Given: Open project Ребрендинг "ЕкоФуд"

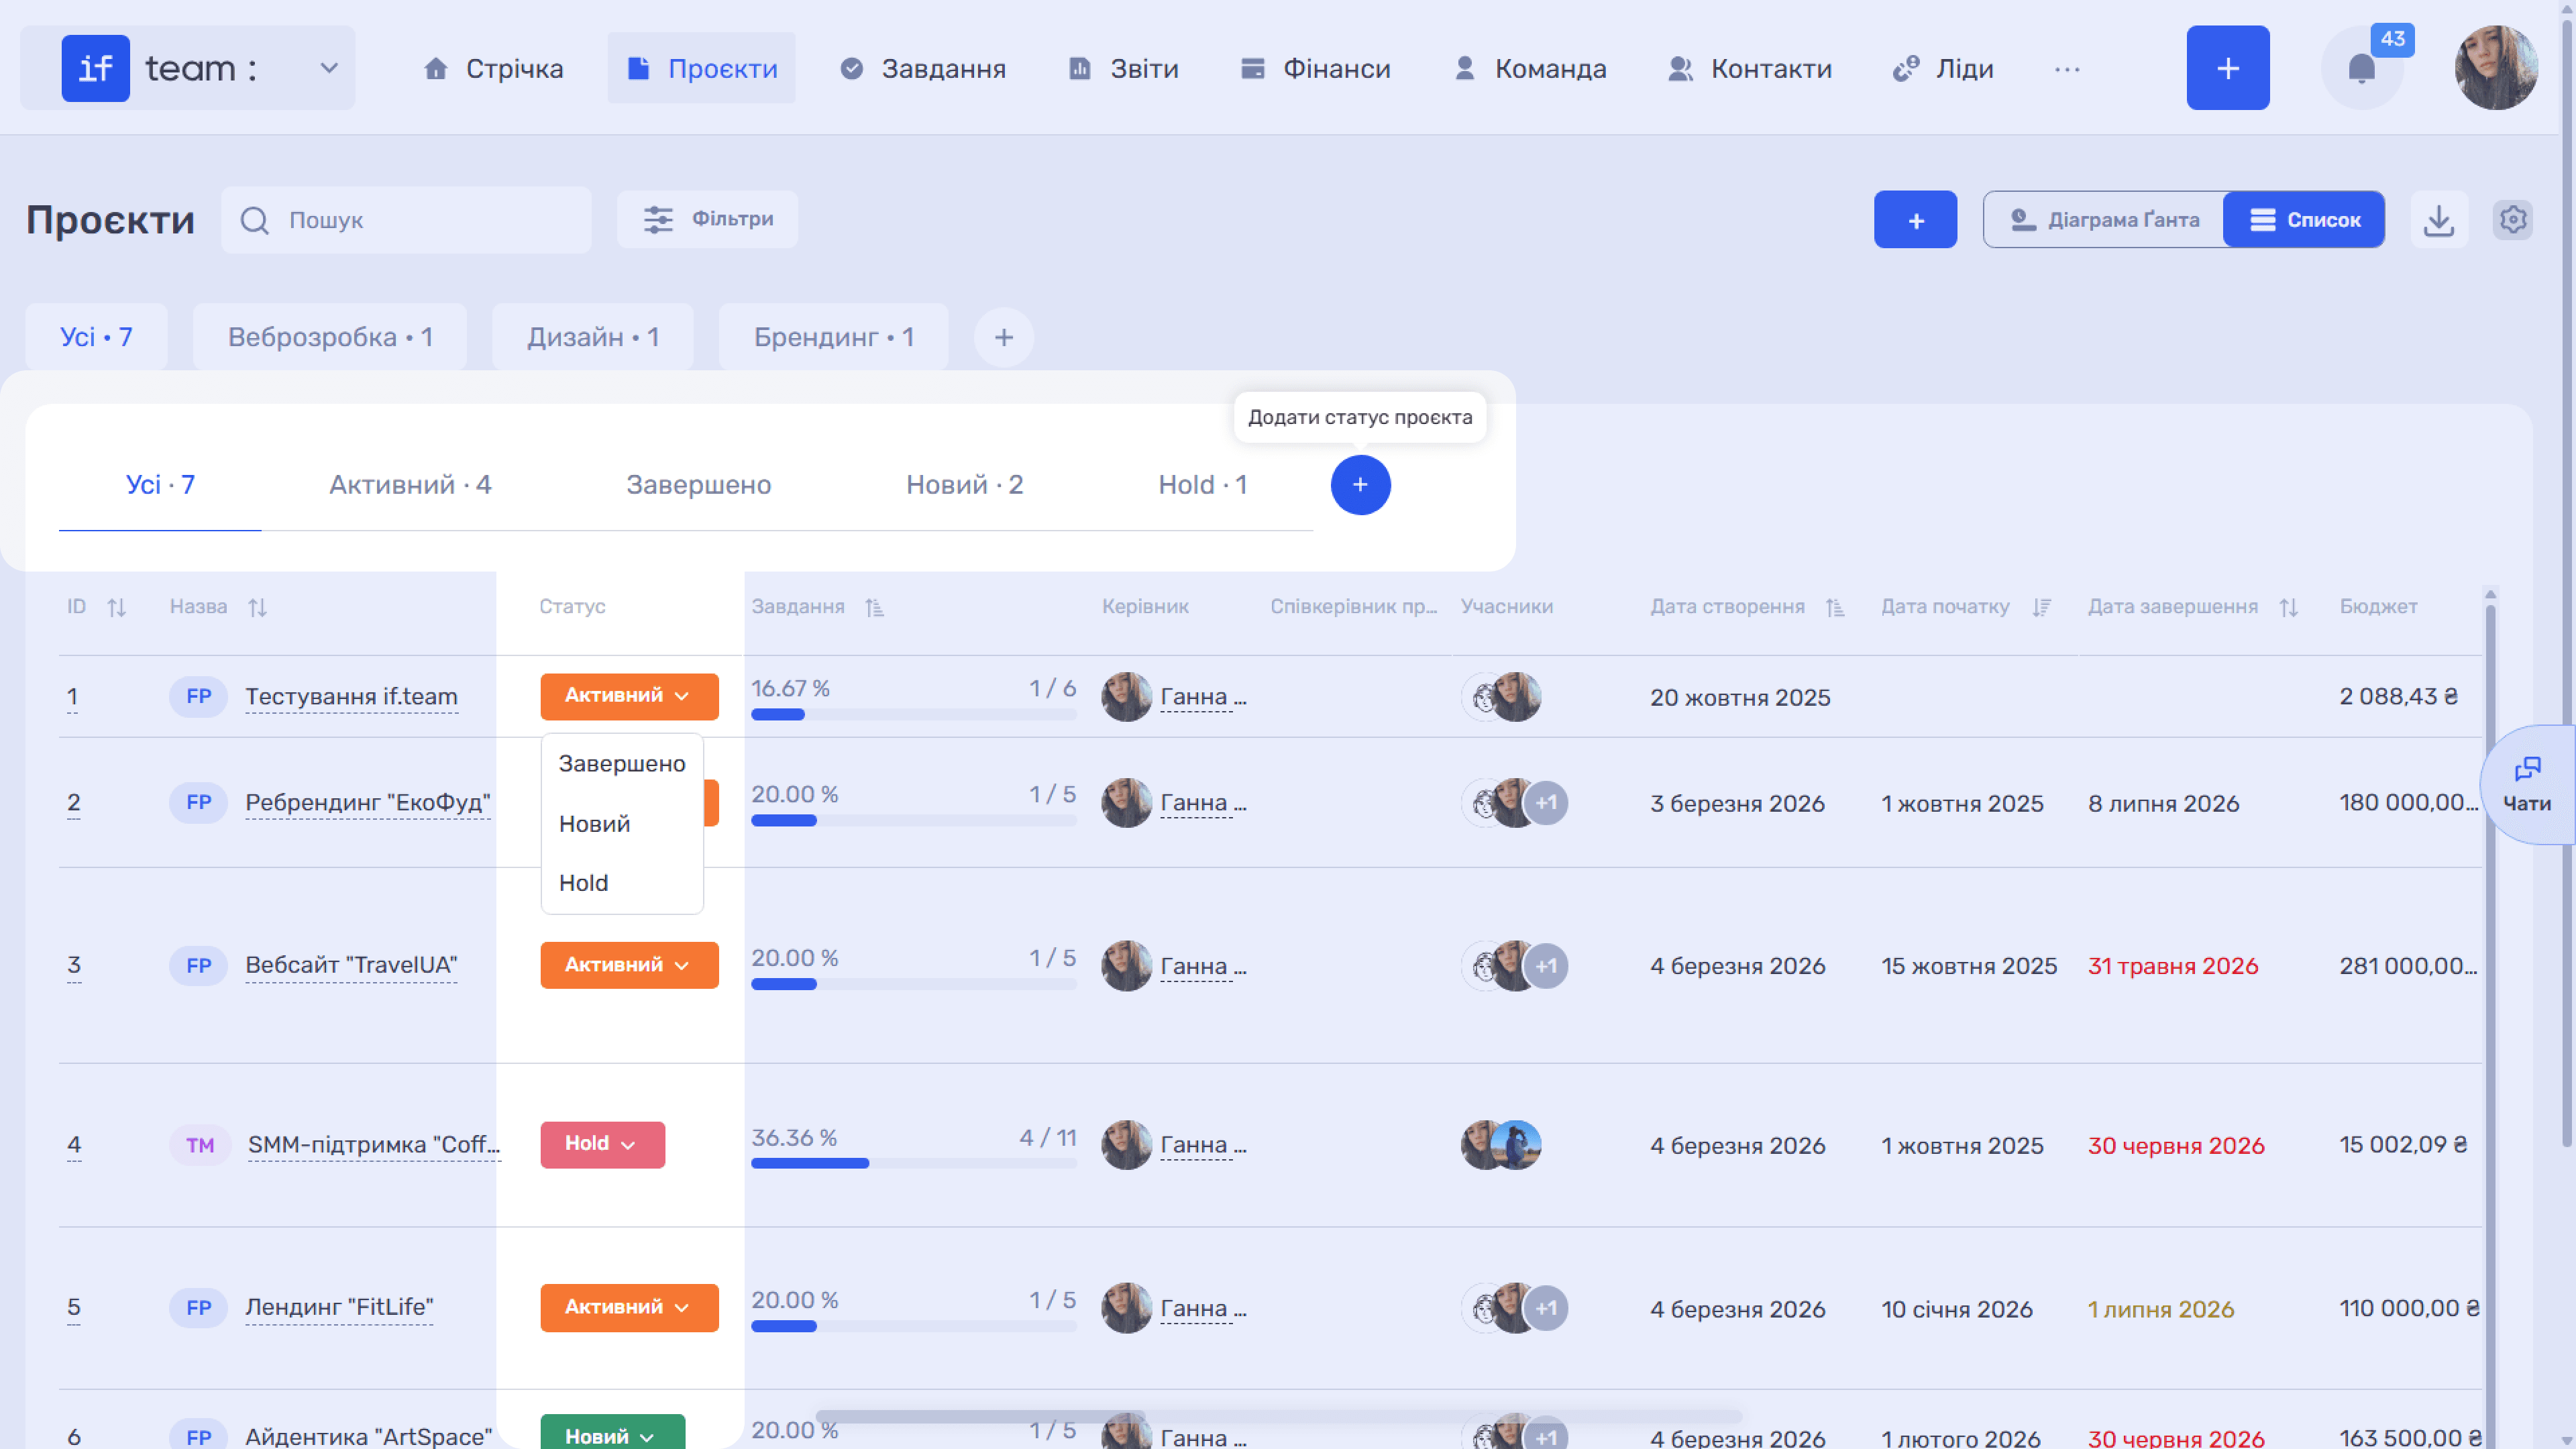Looking at the screenshot, I should 368,803.
